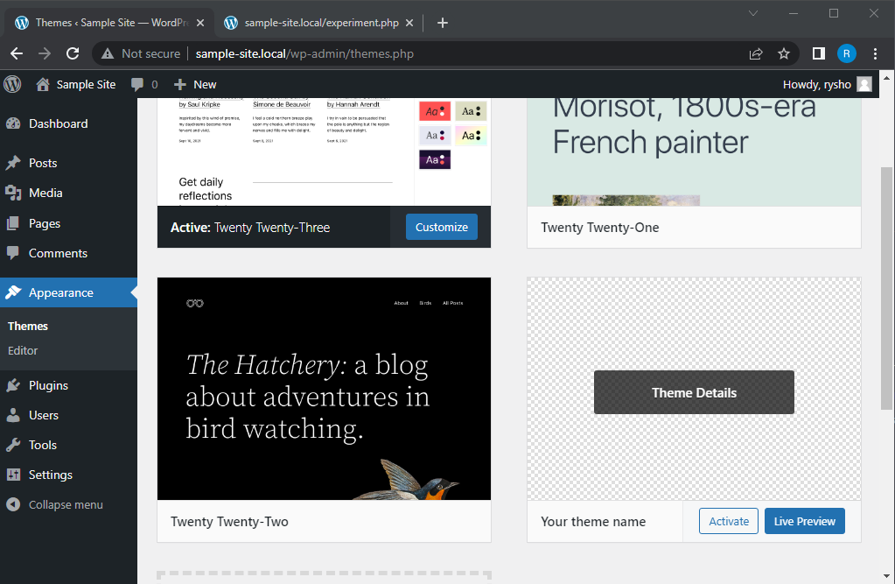
Task: Open the Twenty Twenty-Two theme thumbnail
Action: (325, 389)
